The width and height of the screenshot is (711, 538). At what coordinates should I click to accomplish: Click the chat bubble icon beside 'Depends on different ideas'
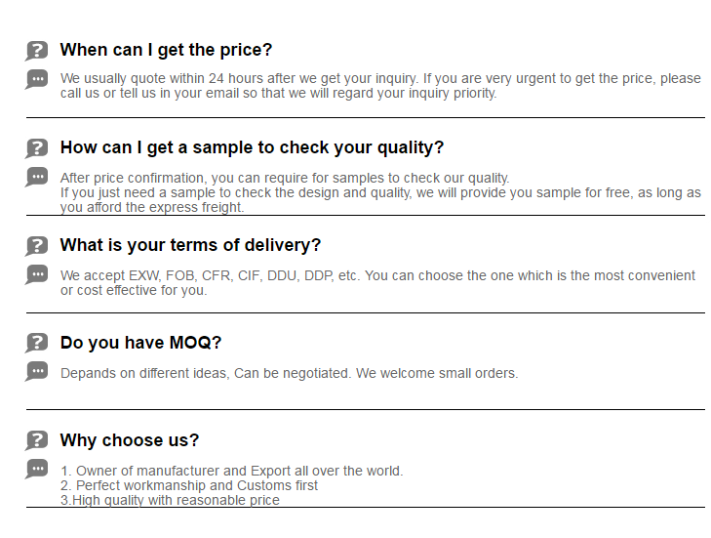coord(36,372)
